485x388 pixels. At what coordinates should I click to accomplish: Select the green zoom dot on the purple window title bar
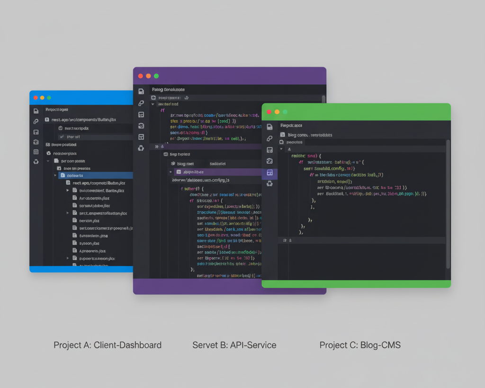tap(156, 76)
